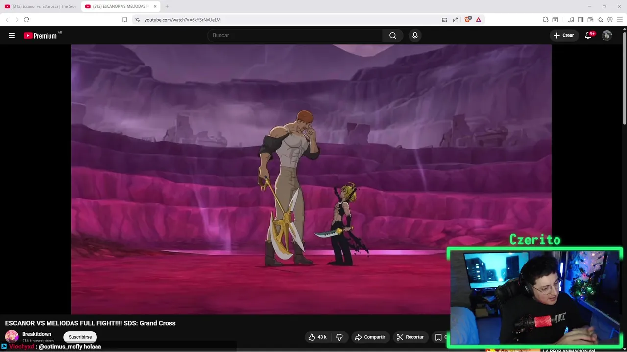
Task: Like the video with thumbs up
Action: click(x=317, y=337)
